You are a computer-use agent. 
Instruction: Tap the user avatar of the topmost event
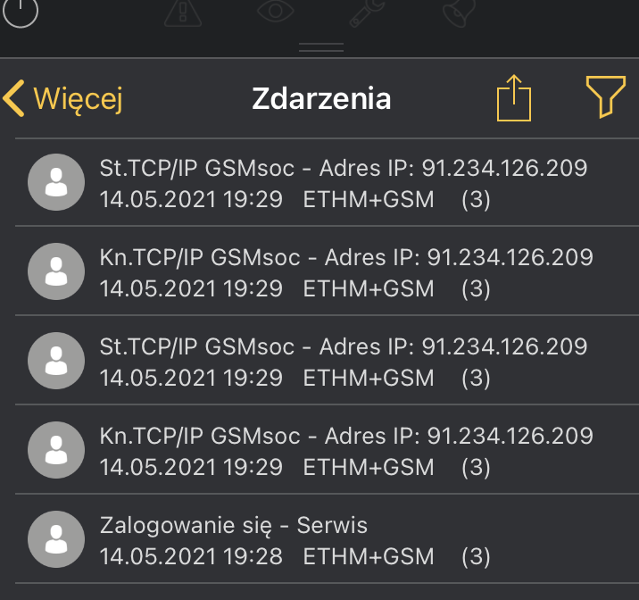56,182
